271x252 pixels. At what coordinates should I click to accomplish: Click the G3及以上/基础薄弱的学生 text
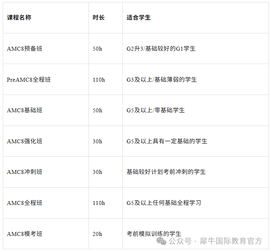point(162,80)
